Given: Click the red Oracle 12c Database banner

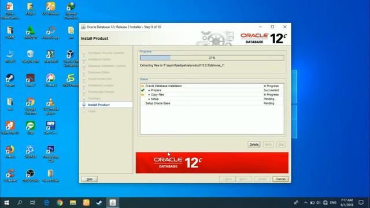Looking at the screenshot, I should click(212, 163).
